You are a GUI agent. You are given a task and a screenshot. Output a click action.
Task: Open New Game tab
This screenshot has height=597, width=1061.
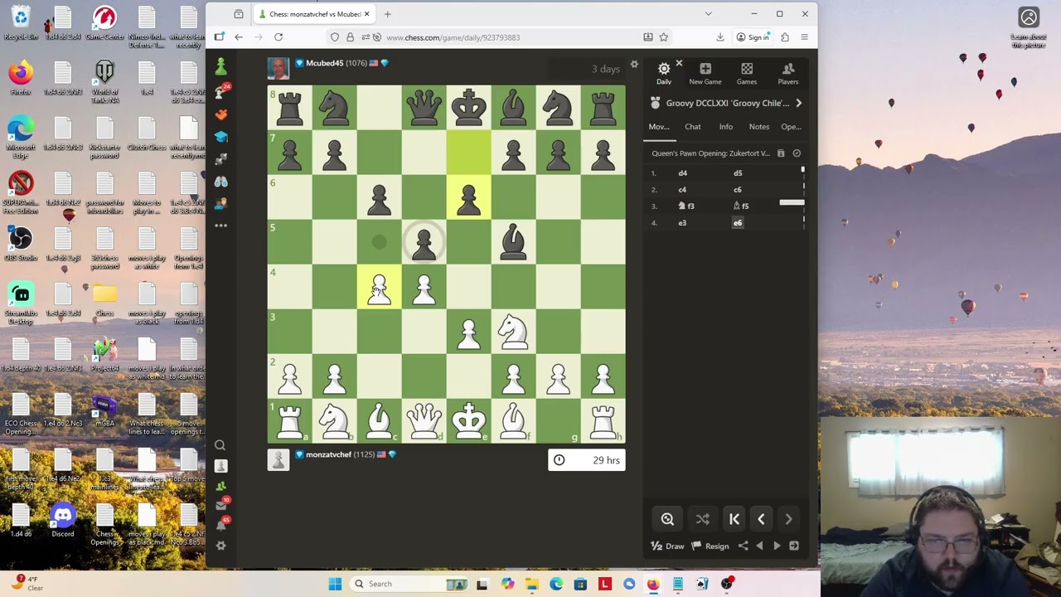coord(705,73)
